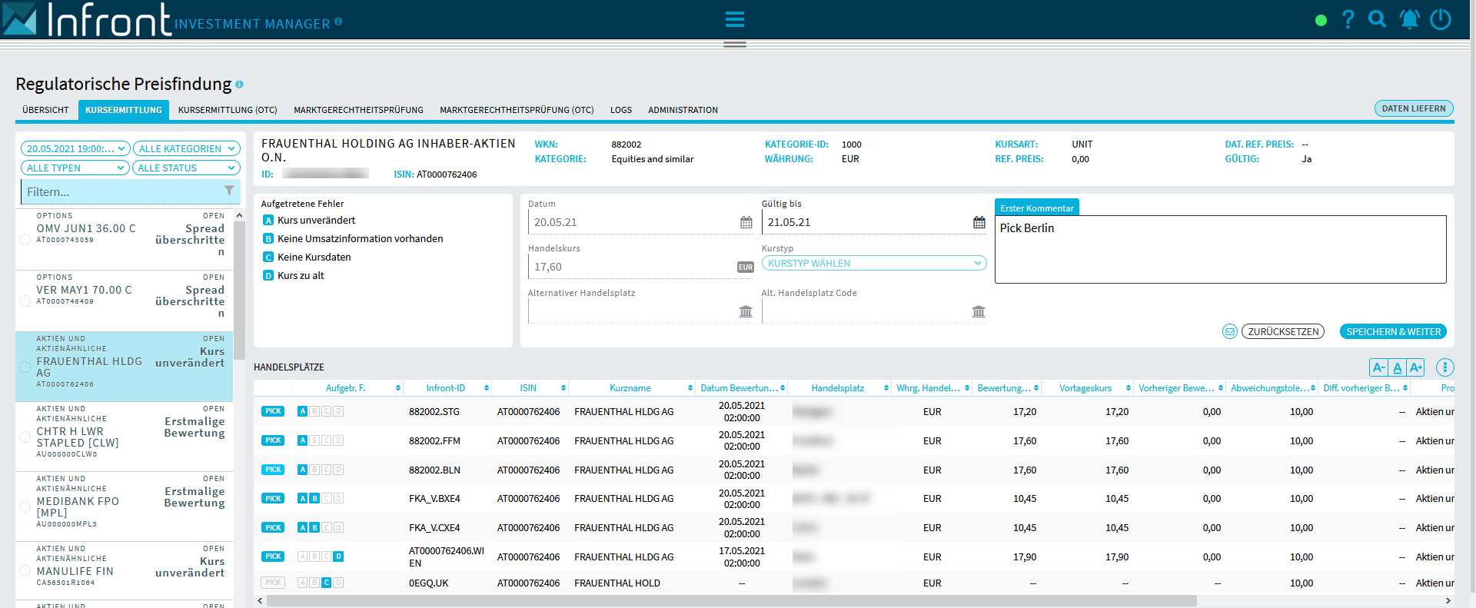This screenshot has width=1476, height=608.
Task: Click error badge A for Kurs unverändert
Action: (268, 221)
